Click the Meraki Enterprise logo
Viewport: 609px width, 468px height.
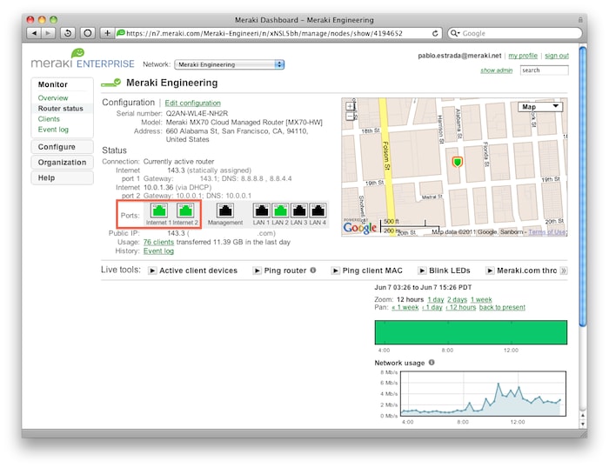coord(83,58)
